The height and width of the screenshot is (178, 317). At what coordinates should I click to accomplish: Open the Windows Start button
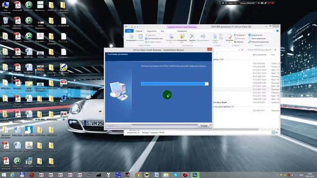click(x=3, y=175)
